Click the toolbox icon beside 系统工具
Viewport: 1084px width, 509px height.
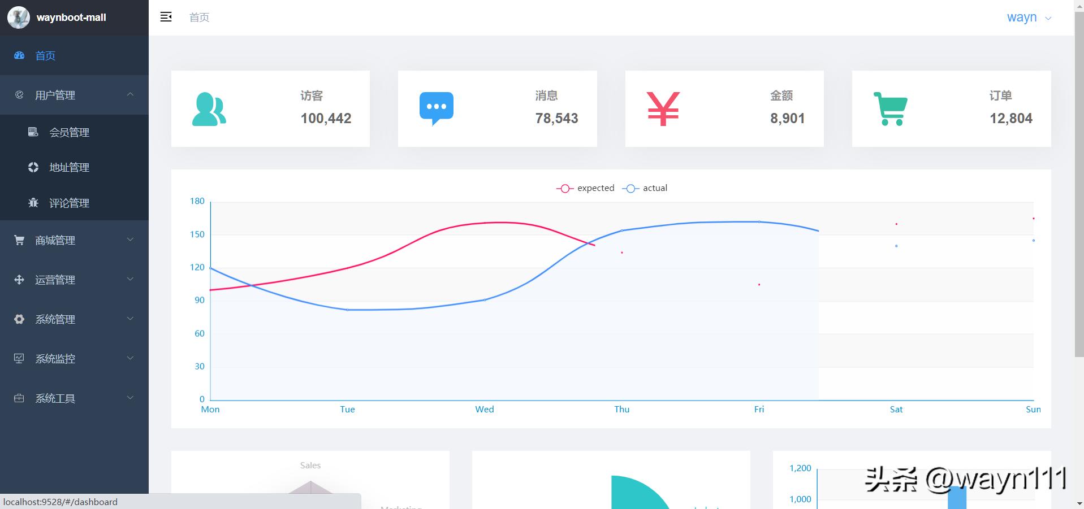[x=19, y=398]
